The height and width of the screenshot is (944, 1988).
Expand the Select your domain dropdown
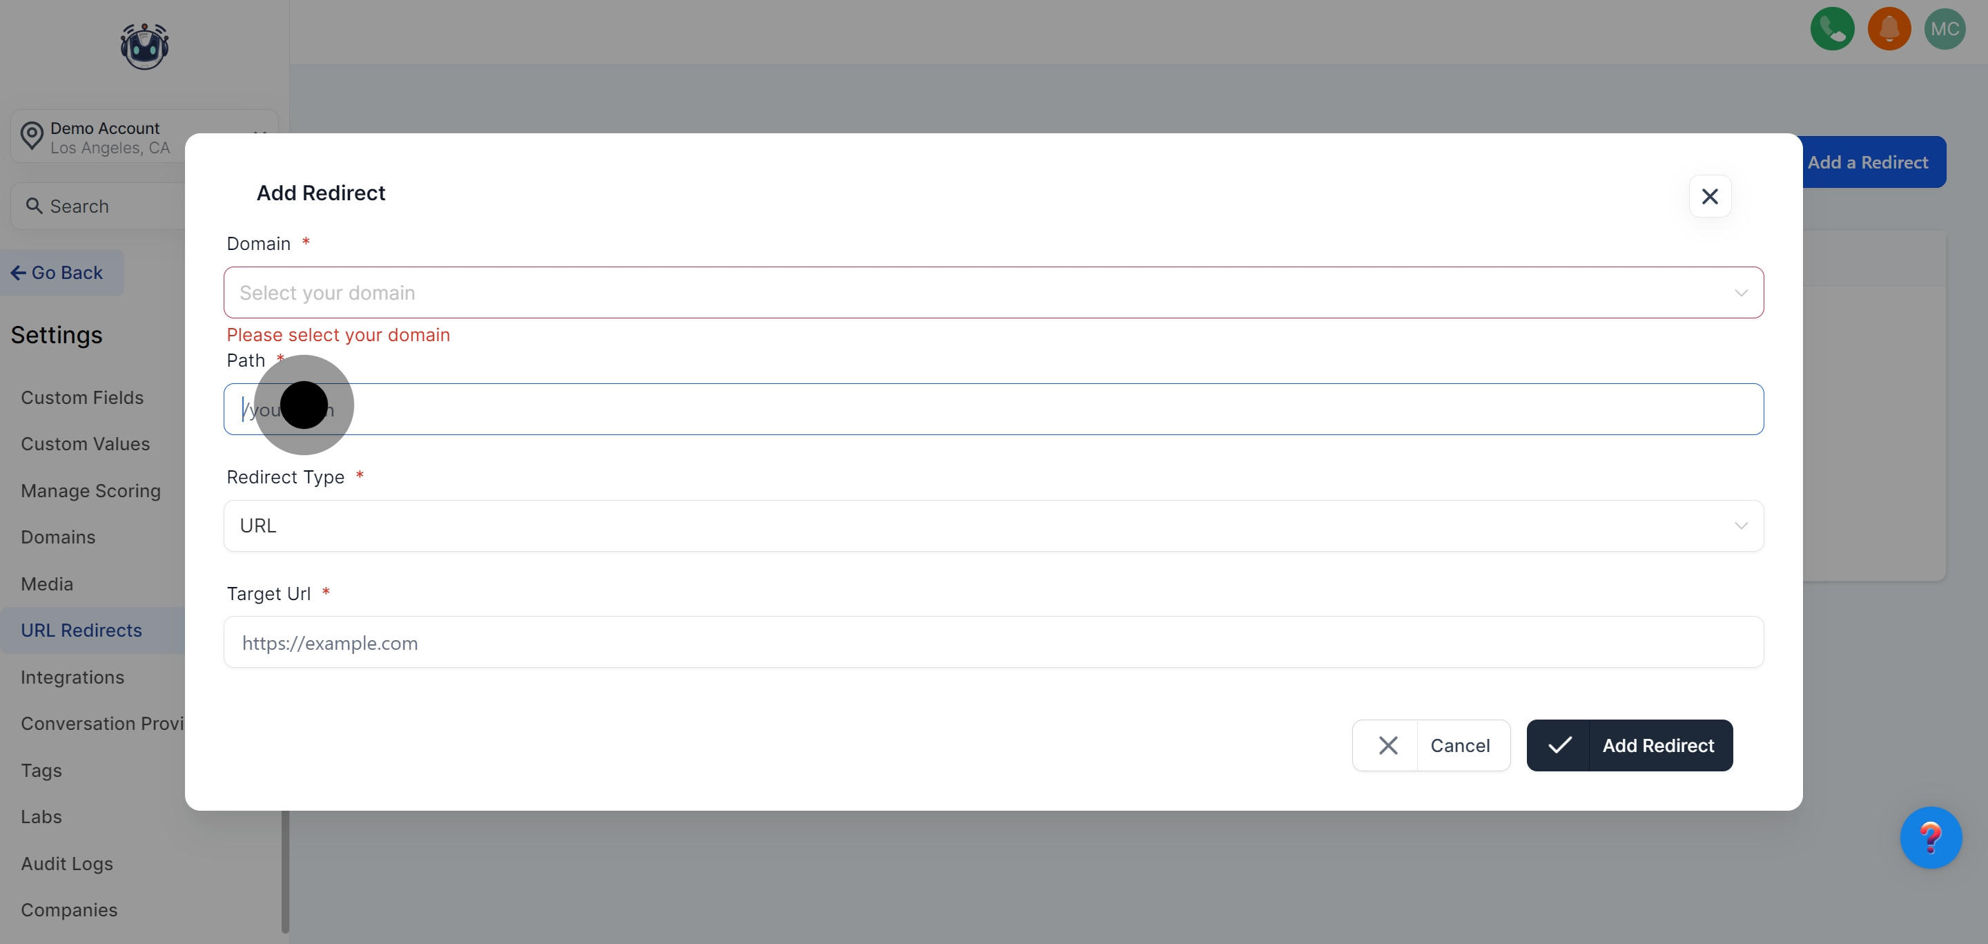coord(993,293)
